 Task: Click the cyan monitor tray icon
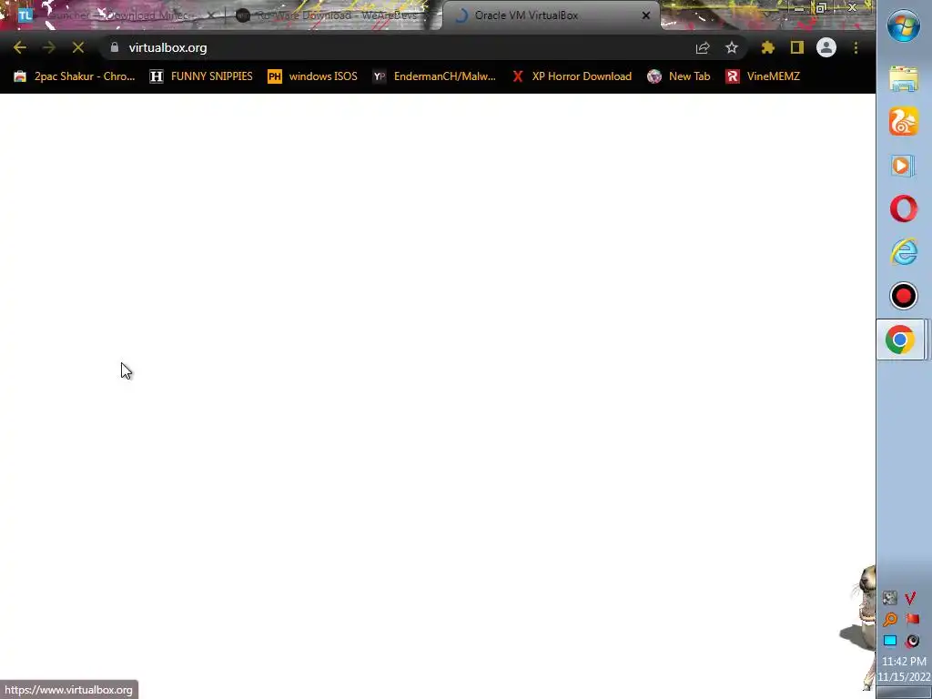click(x=890, y=641)
